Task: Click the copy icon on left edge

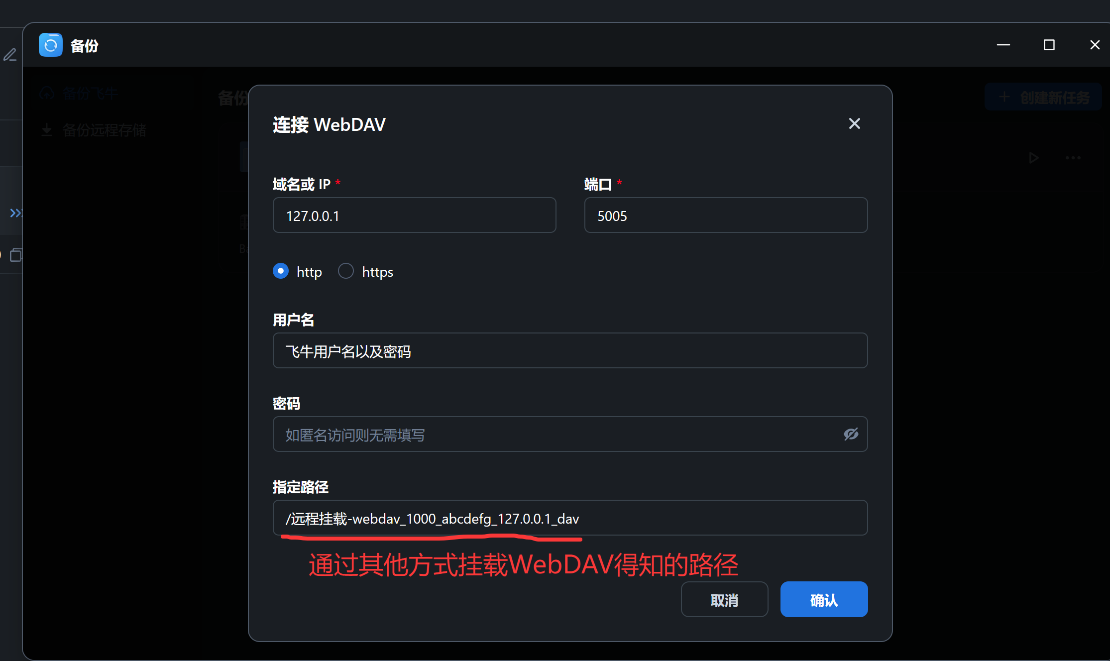Action: 15,255
